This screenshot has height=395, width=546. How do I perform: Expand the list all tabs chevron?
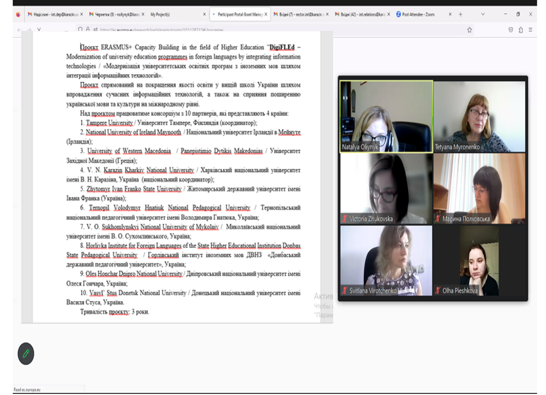pyautogui.click(x=483, y=14)
